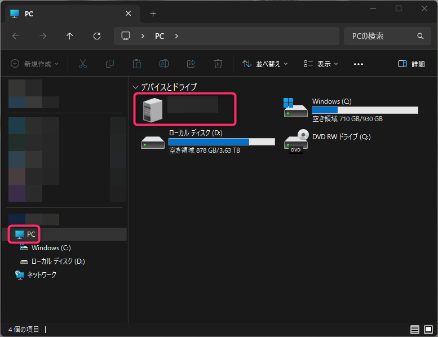Viewport: 438px width, 337px height.
Task: Click the Delete trash can icon
Action: tap(218, 64)
